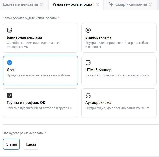Viewport: 159px width, 157px height.
Task: Switch to the Целевые действия tab
Action: coord(22,5)
